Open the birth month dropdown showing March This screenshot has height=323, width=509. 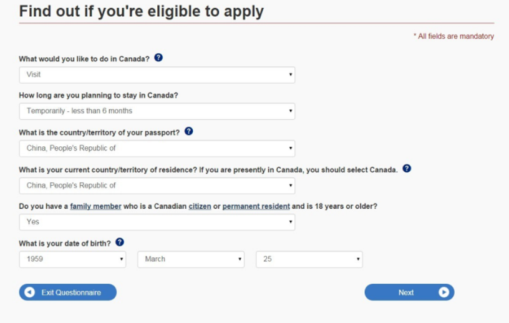click(190, 259)
